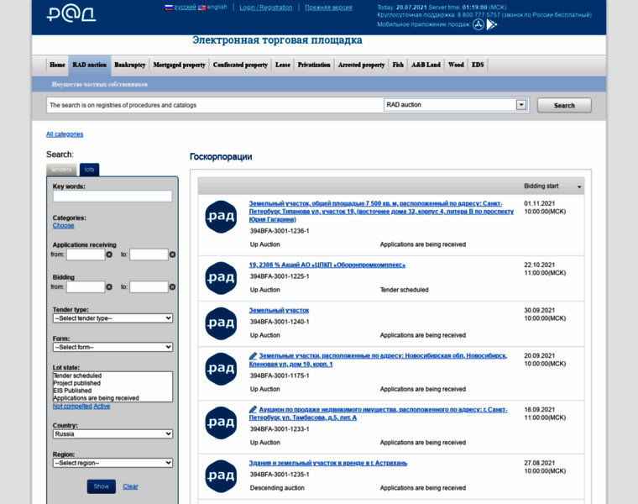The width and height of the screenshot is (638, 504).
Task: Open the Home menu item
Action: [57, 65]
